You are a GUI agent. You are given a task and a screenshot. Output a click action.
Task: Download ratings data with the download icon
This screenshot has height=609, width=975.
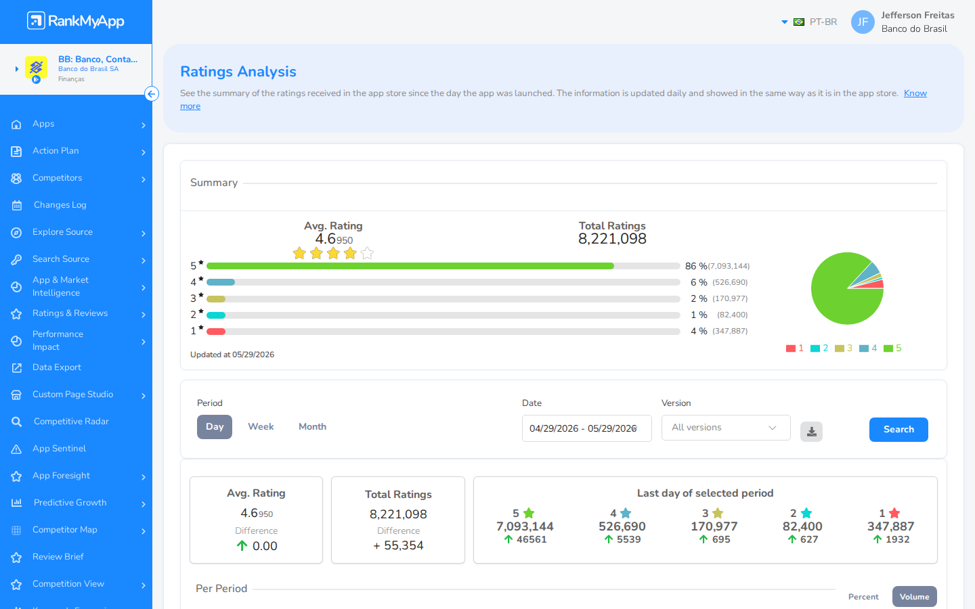pos(811,432)
